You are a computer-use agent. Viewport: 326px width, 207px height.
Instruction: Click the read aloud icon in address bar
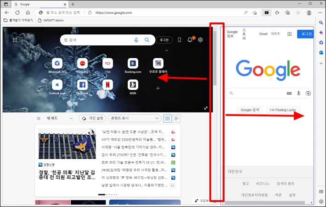tap(246, 13)
